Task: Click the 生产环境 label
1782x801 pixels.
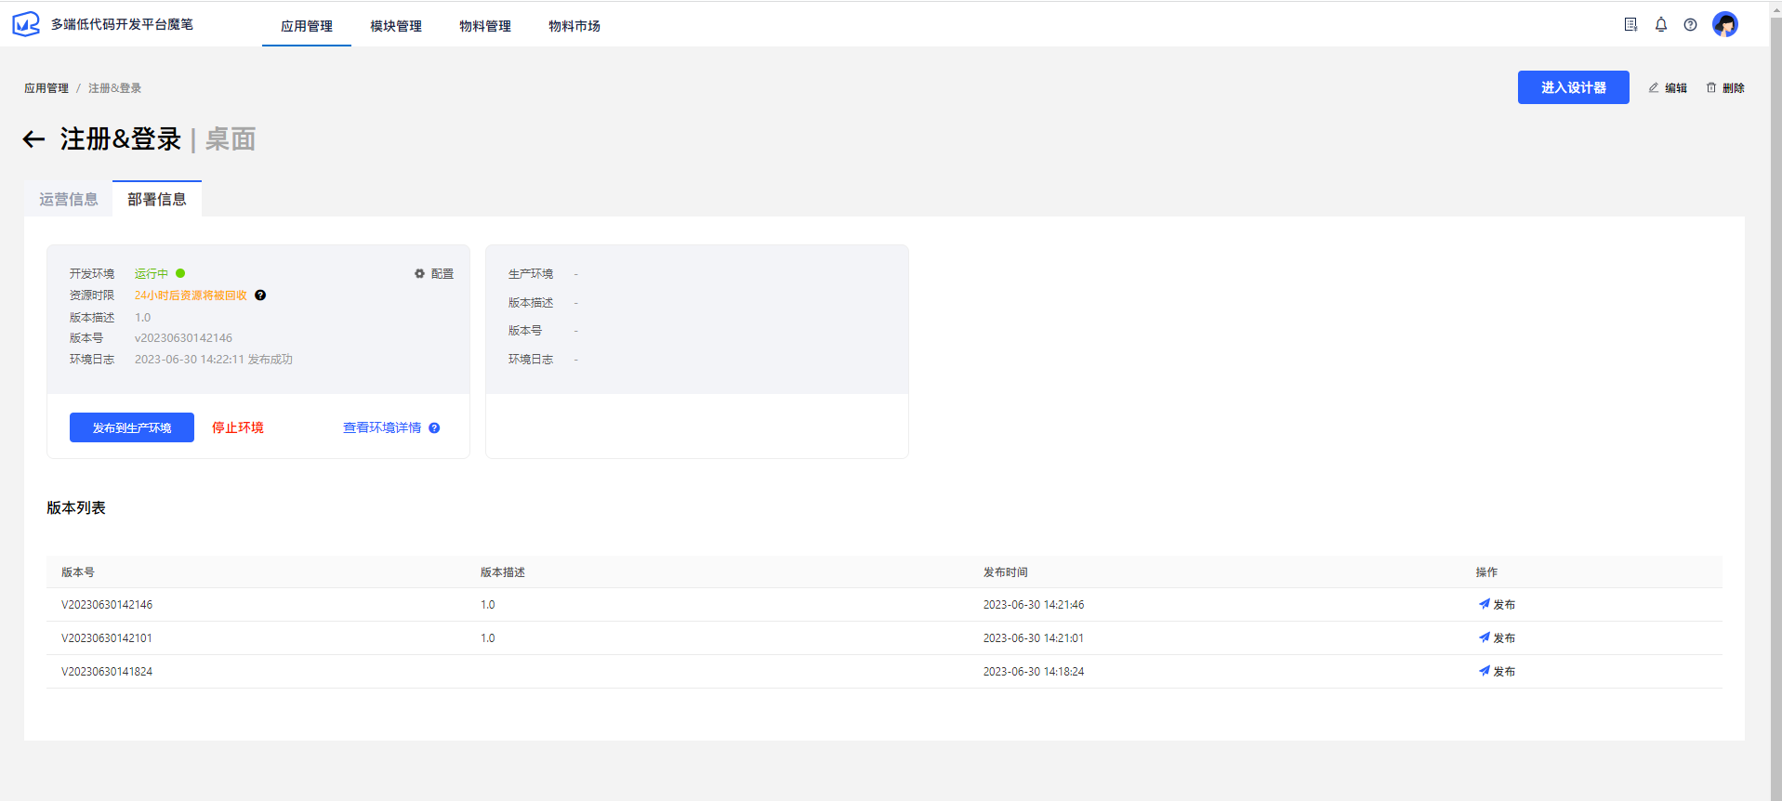Action: click(531, 274)
